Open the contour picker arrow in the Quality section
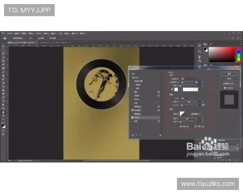The width and height of the screenshot is (243, 194). 186,114
